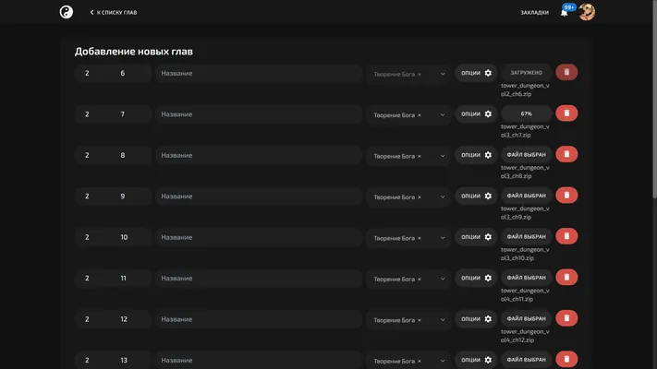This screenshot has height=369, width=657.
Task: Open Опции settings for chapter 8
Action: click(x=476, y=155)
